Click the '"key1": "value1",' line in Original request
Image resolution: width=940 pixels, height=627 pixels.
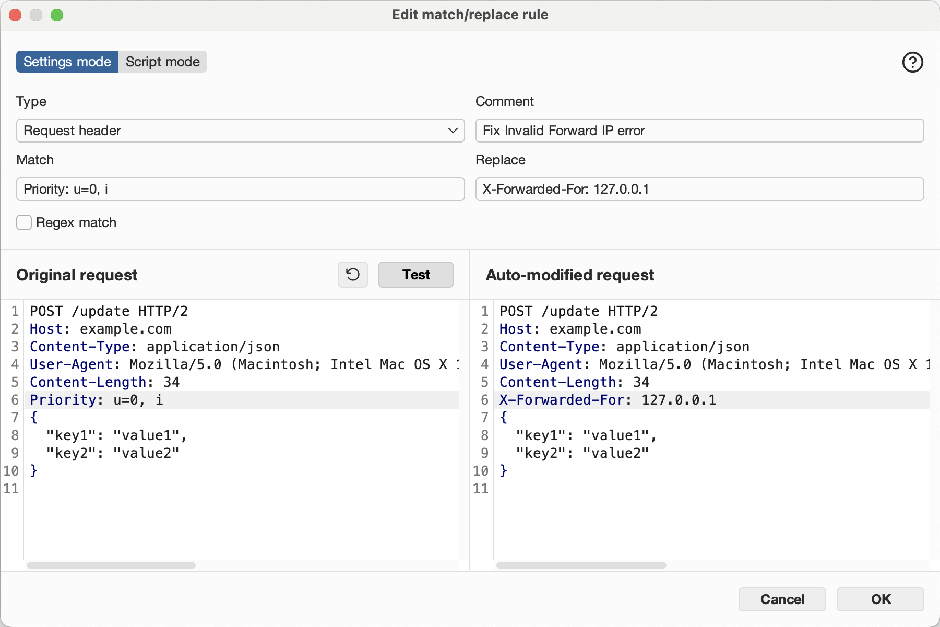point(117,435)
